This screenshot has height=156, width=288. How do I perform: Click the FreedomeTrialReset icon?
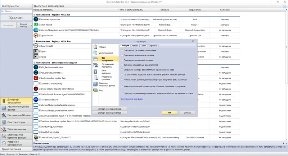36,100
